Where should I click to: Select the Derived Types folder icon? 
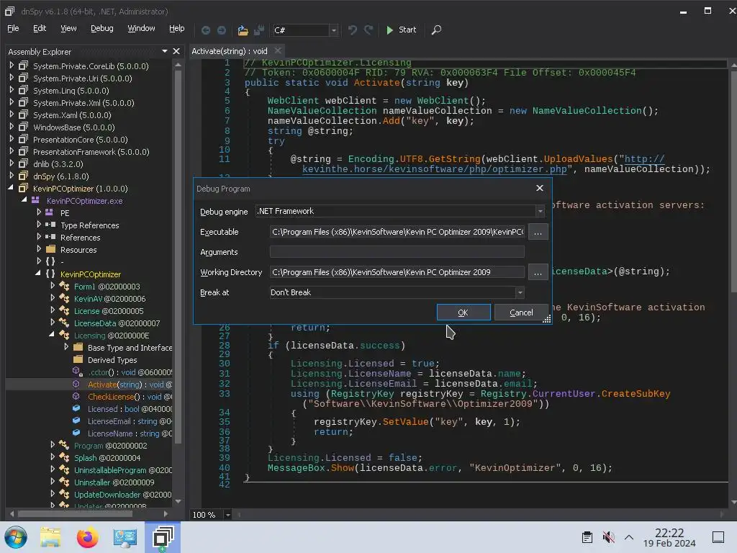pos(78,359)
